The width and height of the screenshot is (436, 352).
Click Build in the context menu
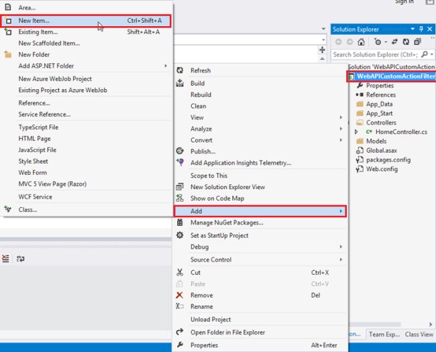point(260,83)
